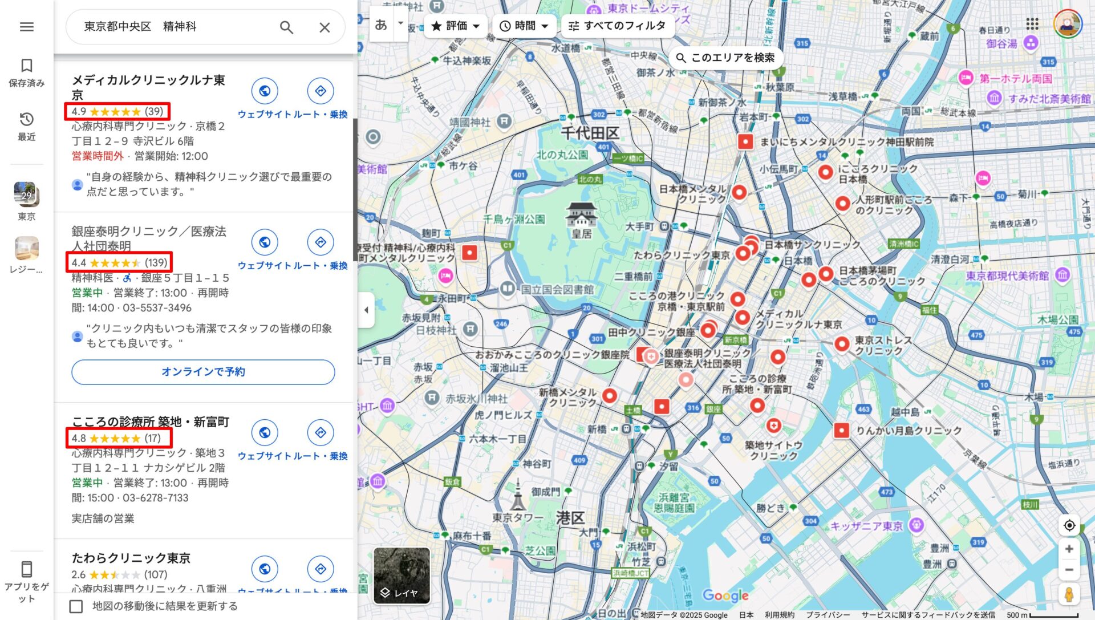The height and width of the screenshot is (620, 1095).
Task: Select the 東京ストレスクリニック map pin
Action: point(842,343)
